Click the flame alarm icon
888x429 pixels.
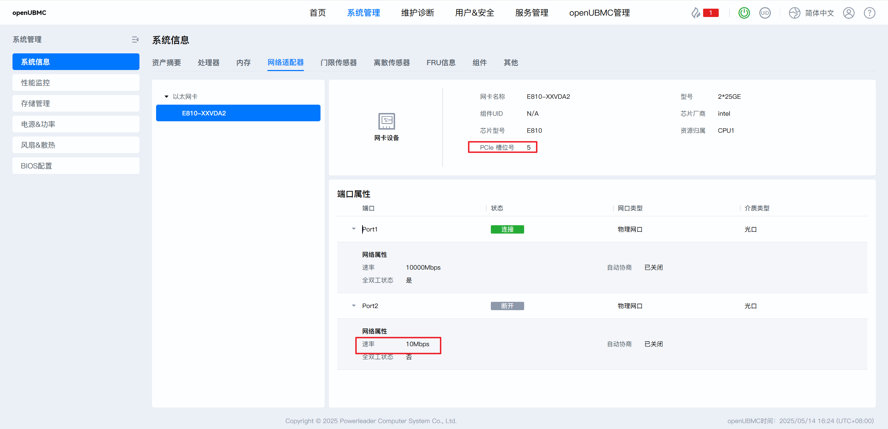tap(695, 13)
